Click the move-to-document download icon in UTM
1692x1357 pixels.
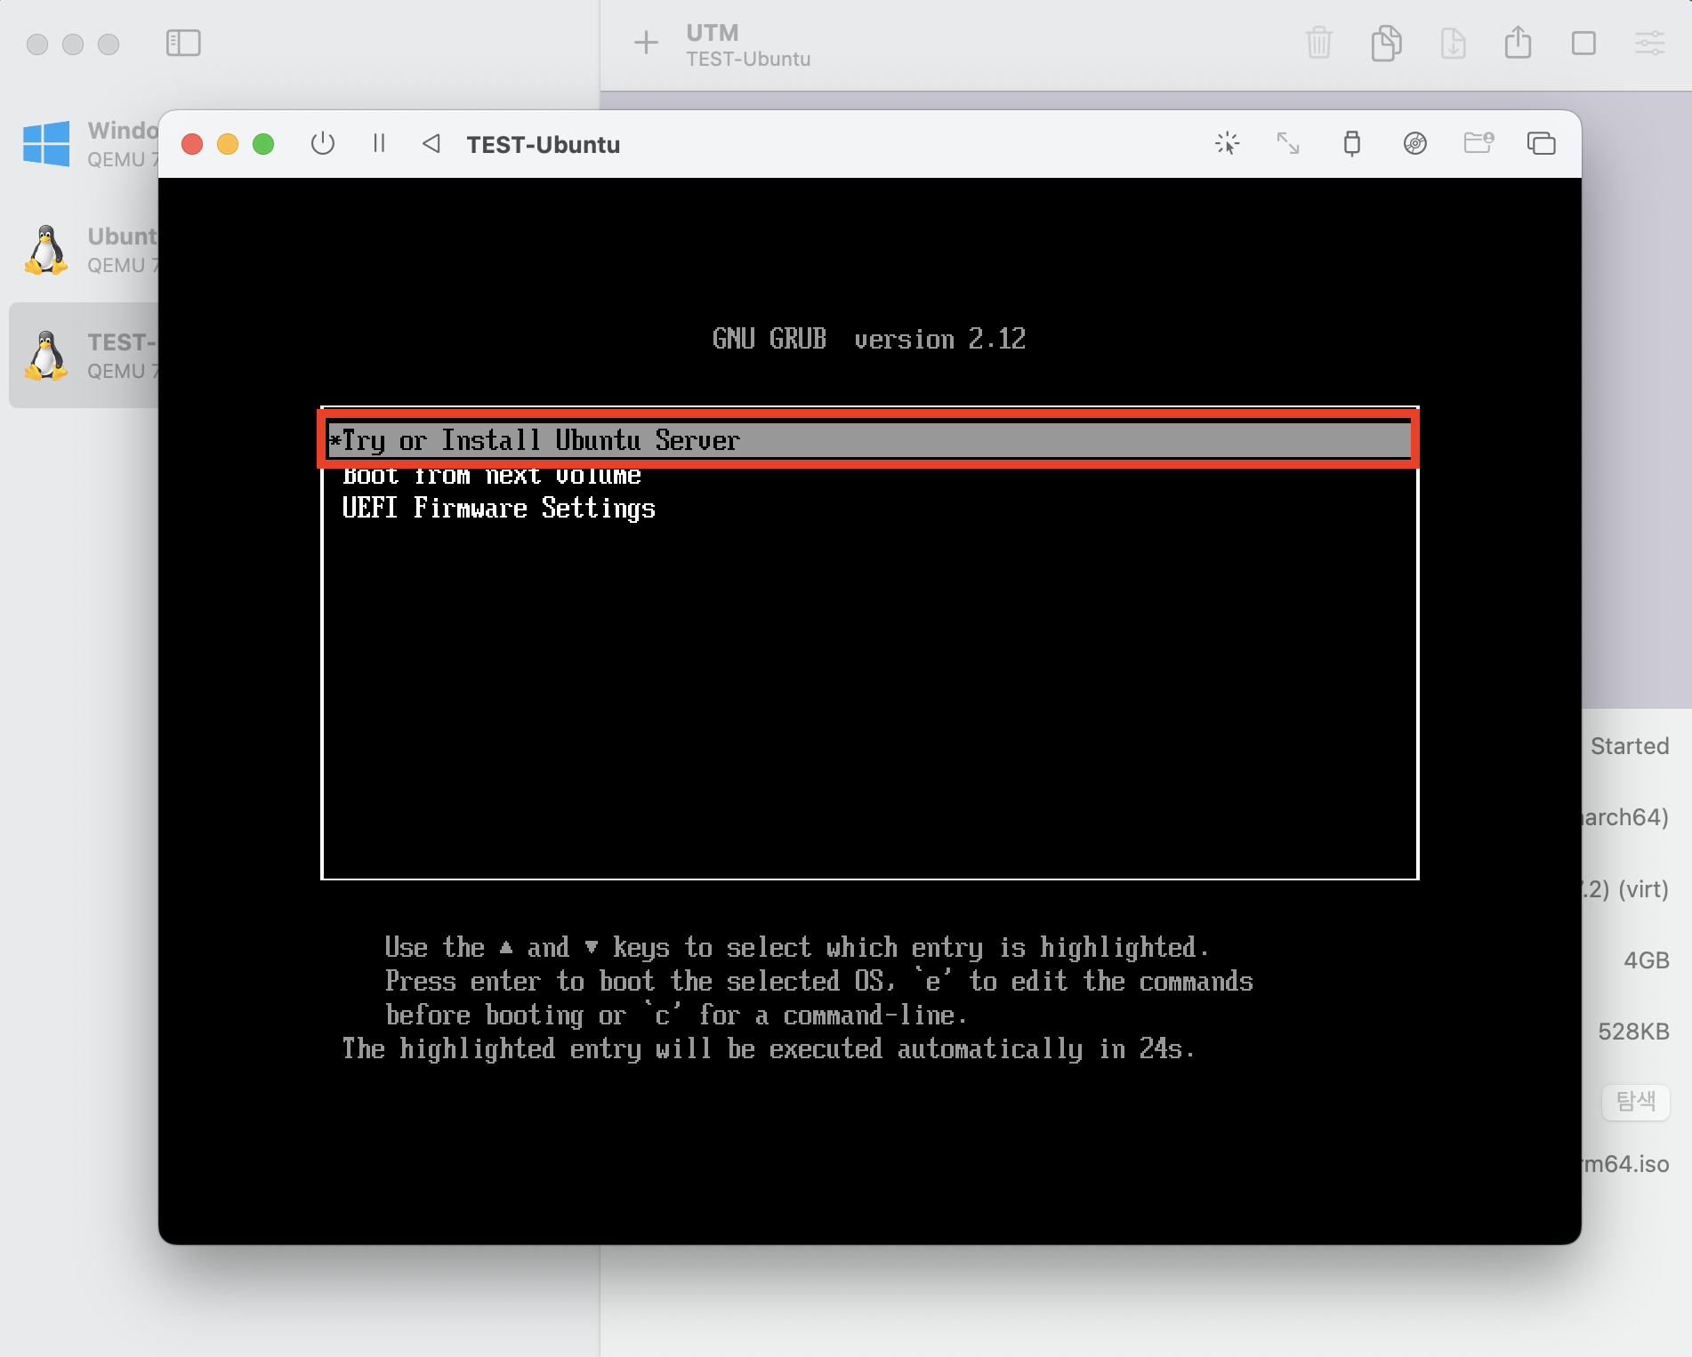point(1453,43)
